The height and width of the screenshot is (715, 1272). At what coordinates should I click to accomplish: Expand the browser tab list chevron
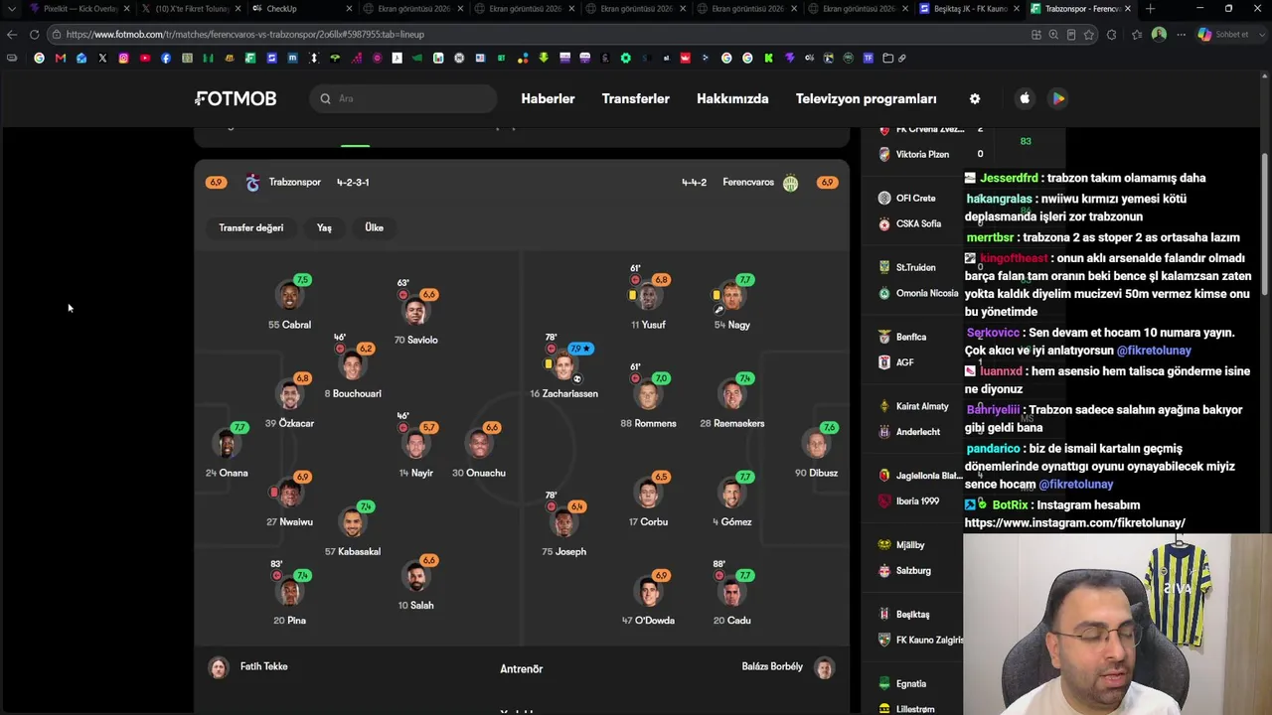click(x=11, y=9)
